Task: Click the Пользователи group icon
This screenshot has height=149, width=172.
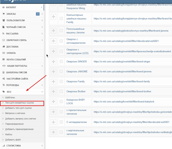Action: [x=4, y=20]
